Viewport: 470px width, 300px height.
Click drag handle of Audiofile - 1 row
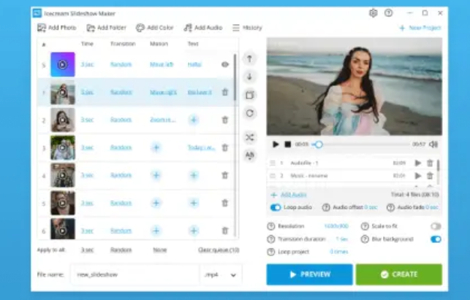coord(273,163)
